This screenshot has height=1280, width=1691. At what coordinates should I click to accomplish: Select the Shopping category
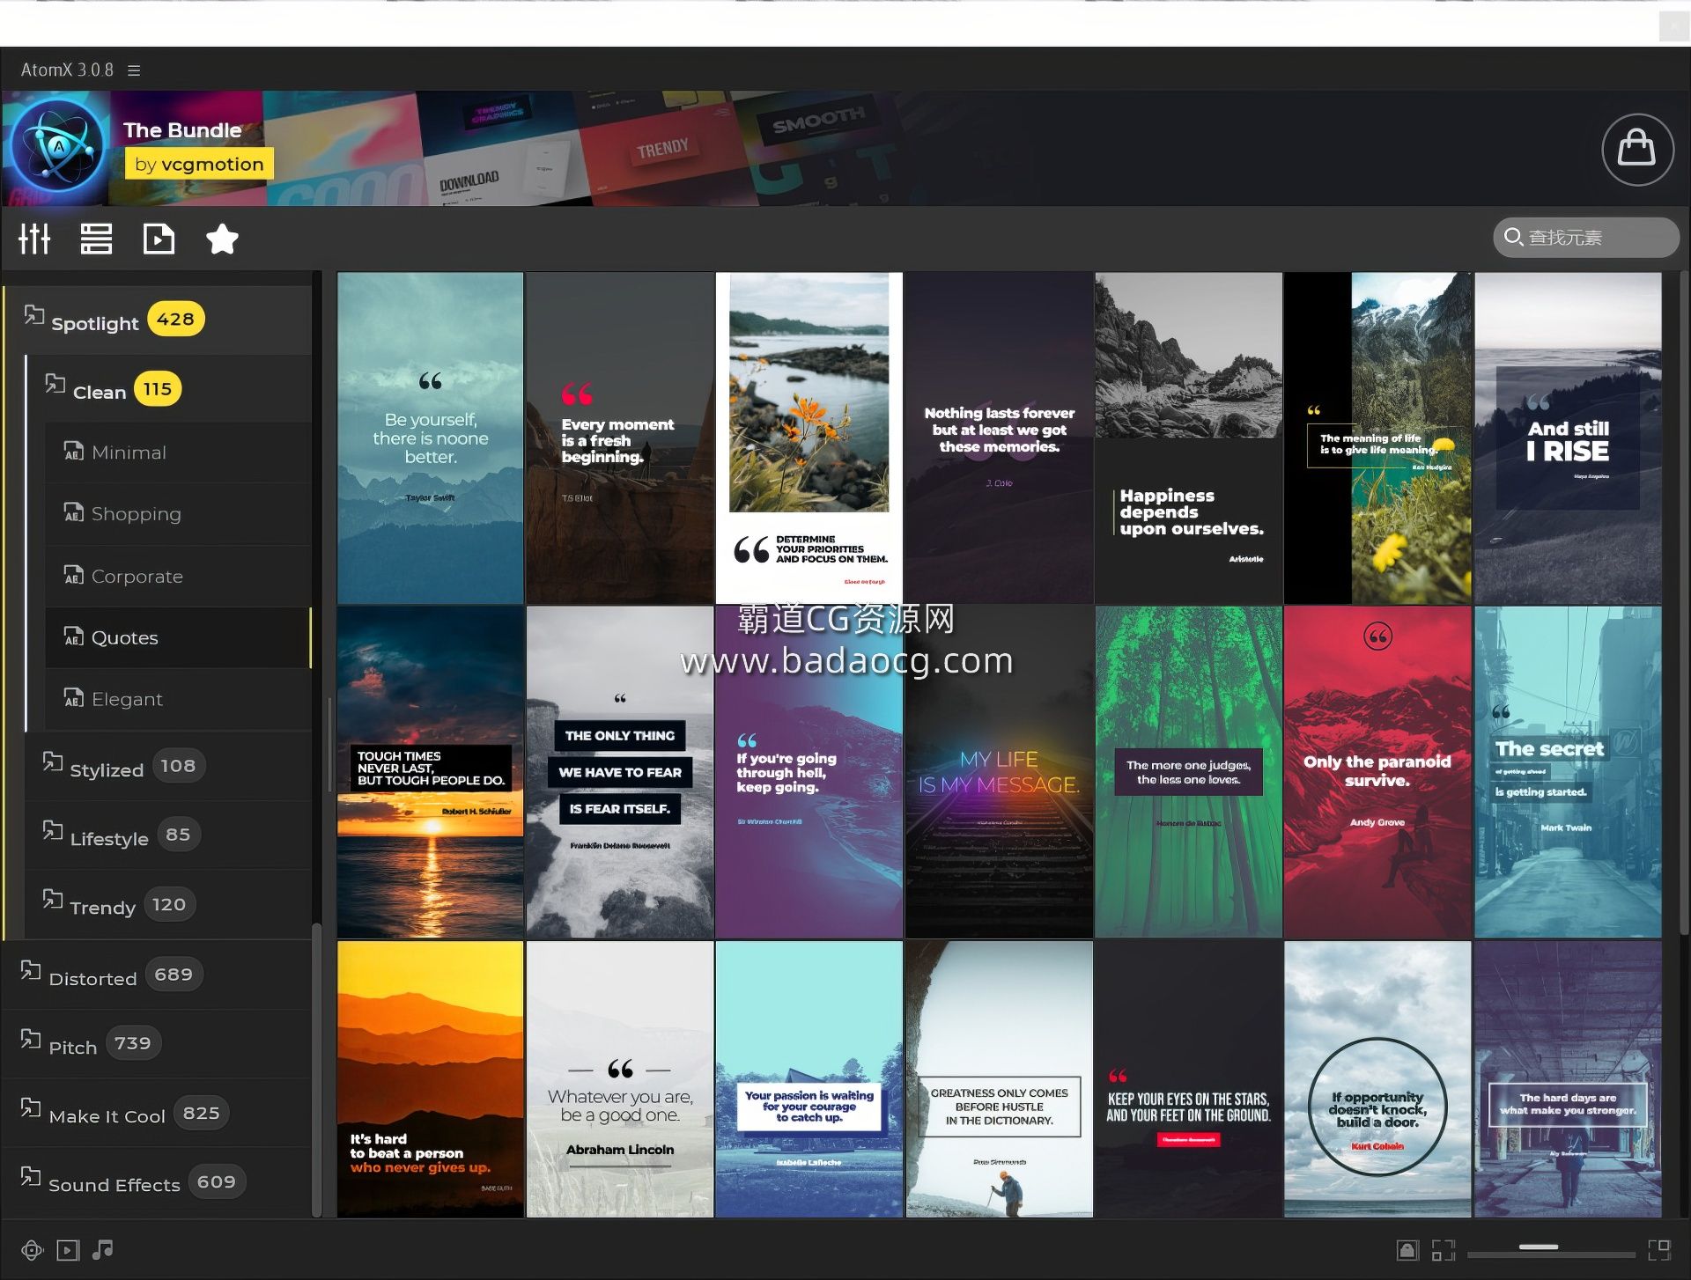(178, 514)
